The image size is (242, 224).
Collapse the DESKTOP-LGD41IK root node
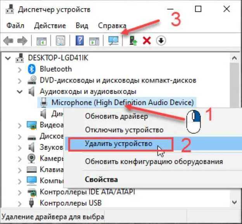8,58
